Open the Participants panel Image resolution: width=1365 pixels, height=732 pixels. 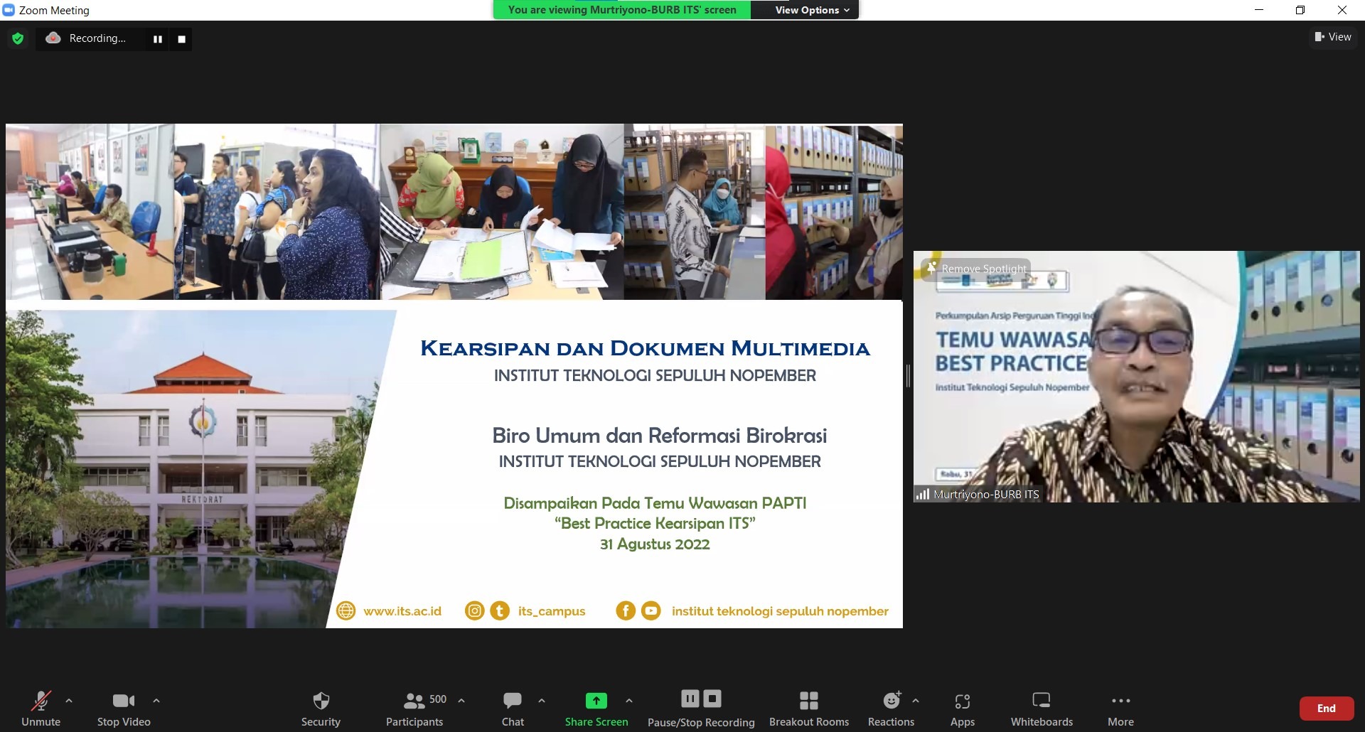point(414,708)
